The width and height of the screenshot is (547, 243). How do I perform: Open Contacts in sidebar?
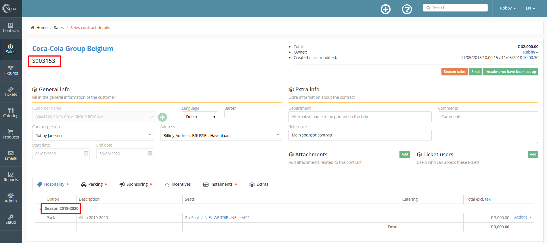click(x=11, y=28)
